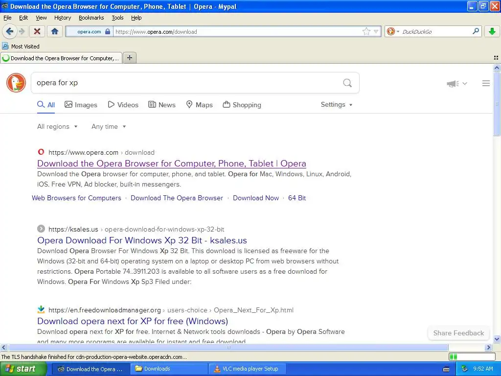
Task: Click the network tray icon beside clock
Action: pos(464,369)
